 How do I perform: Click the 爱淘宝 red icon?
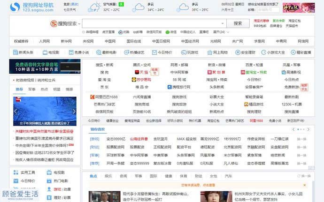[x=243, y=72]
